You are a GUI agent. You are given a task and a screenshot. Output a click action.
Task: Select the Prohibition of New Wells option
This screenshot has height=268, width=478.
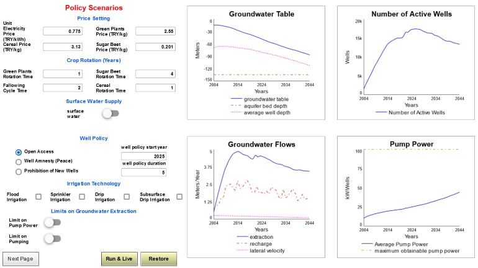(19, 172)
